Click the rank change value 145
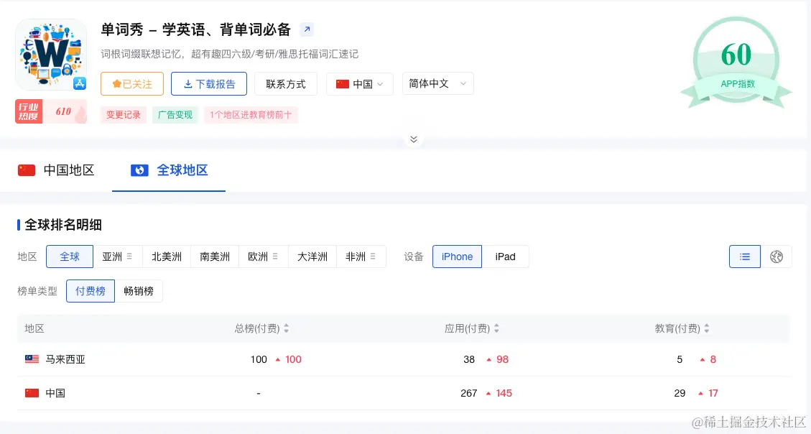This screenshot has height=434, width=811. [504, 393]
